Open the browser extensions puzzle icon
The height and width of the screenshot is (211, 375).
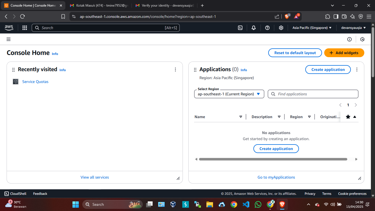[328, 16]
